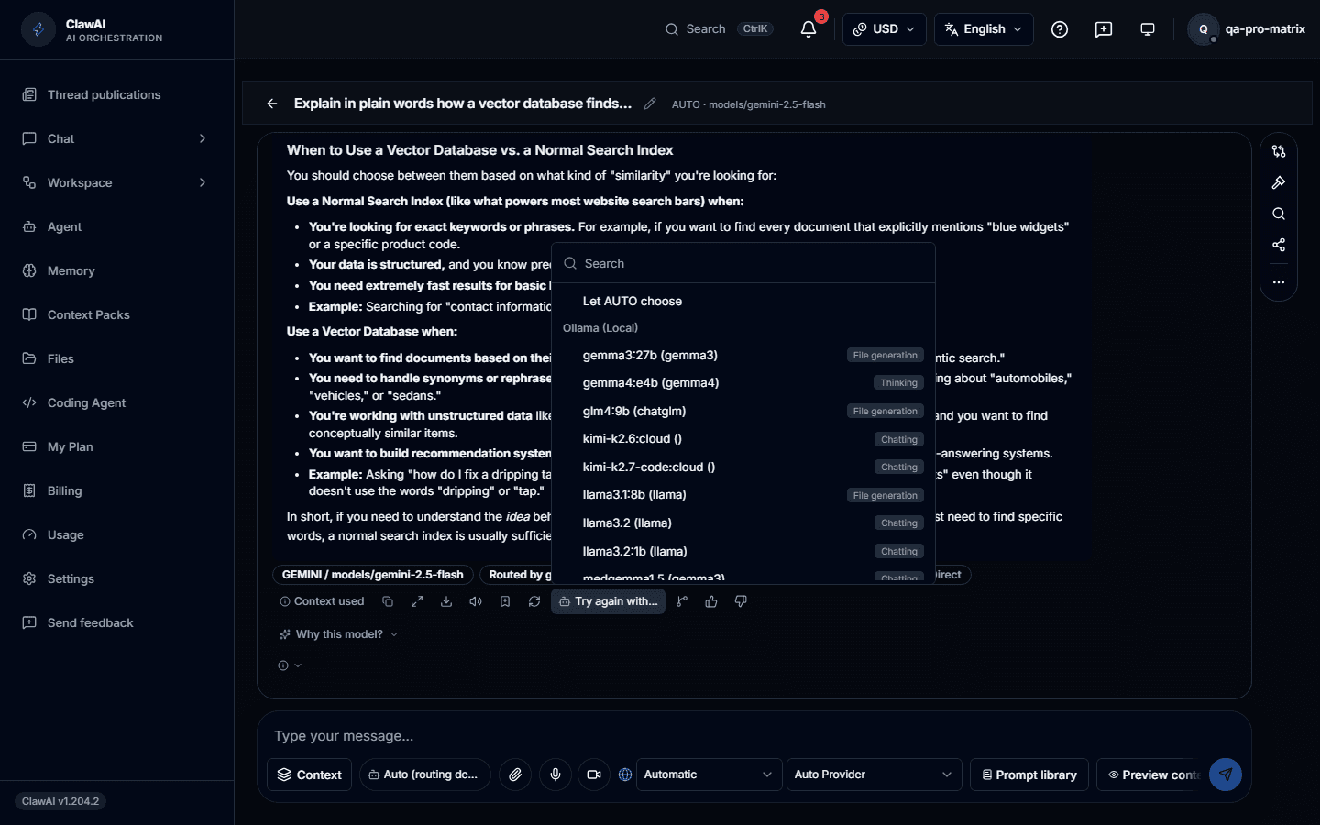The image size is (1320, 825).
Task: Branch conversation using fork icon
Action: [x=682, y=601]
